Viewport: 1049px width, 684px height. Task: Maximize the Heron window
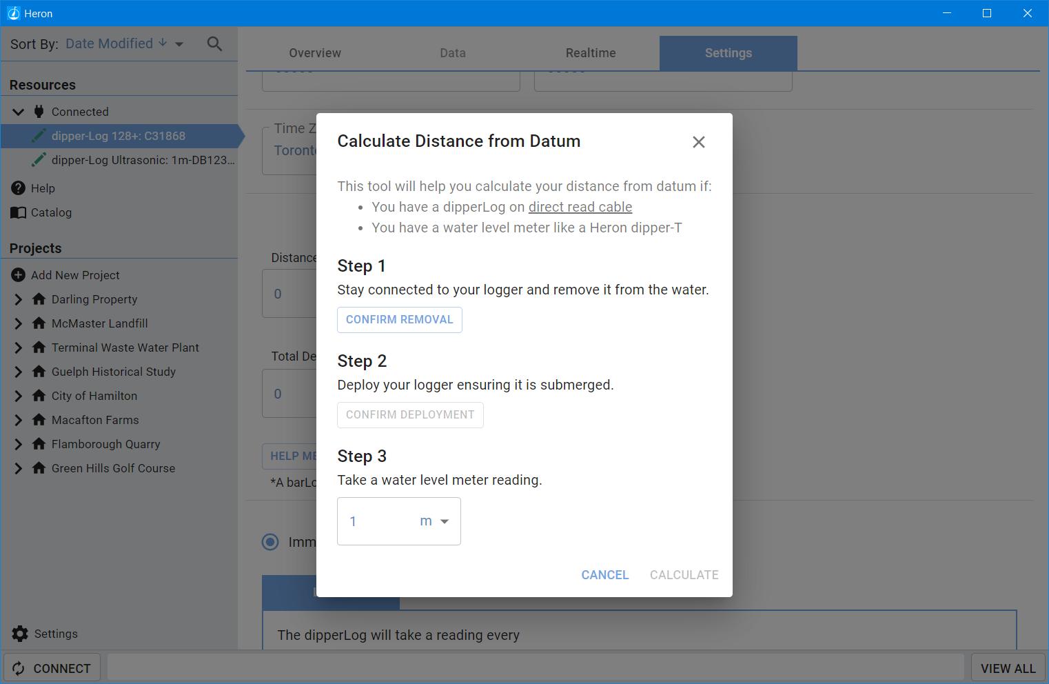tap(986, 13)
